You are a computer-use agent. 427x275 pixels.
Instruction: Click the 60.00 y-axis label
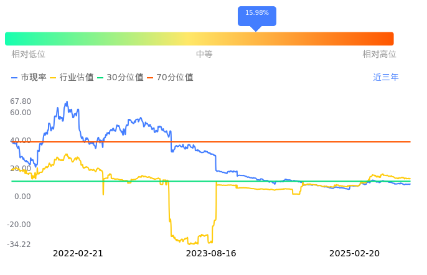21,112
